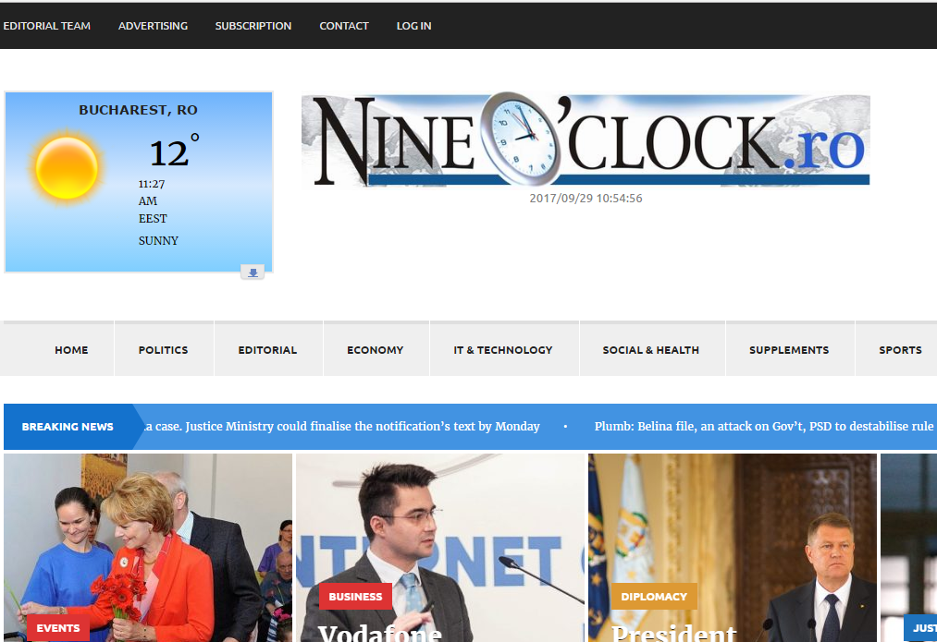Screen dimensions: 937x642
Task: Open the Vodafone article headline
Action: pyautogui.click(x=380, y=633)
